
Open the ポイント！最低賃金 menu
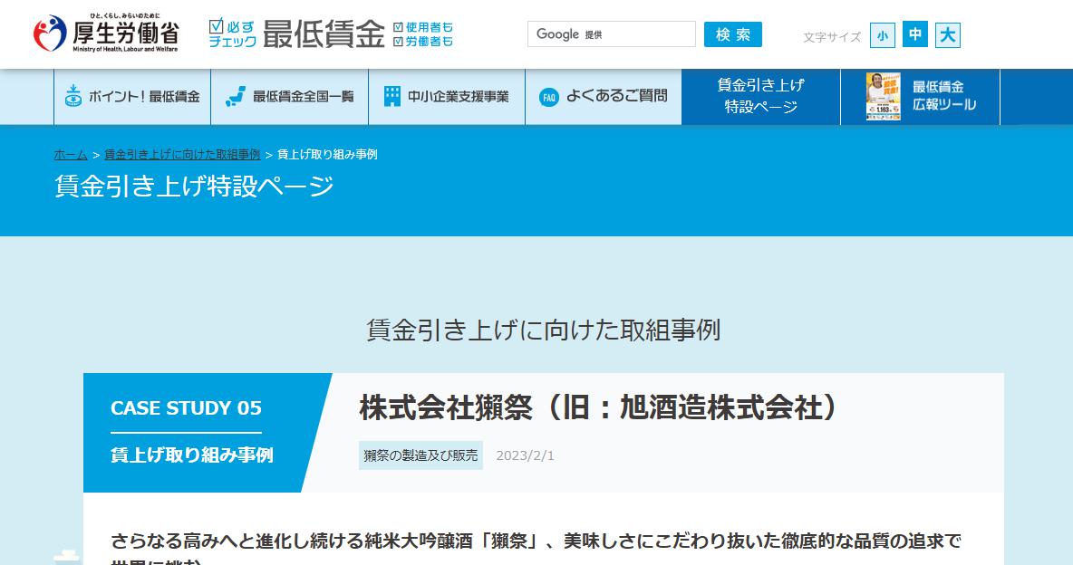(132, 97)
